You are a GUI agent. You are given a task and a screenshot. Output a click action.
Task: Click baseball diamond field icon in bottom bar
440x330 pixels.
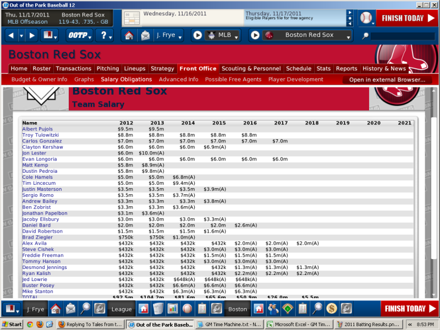(288, 309)
